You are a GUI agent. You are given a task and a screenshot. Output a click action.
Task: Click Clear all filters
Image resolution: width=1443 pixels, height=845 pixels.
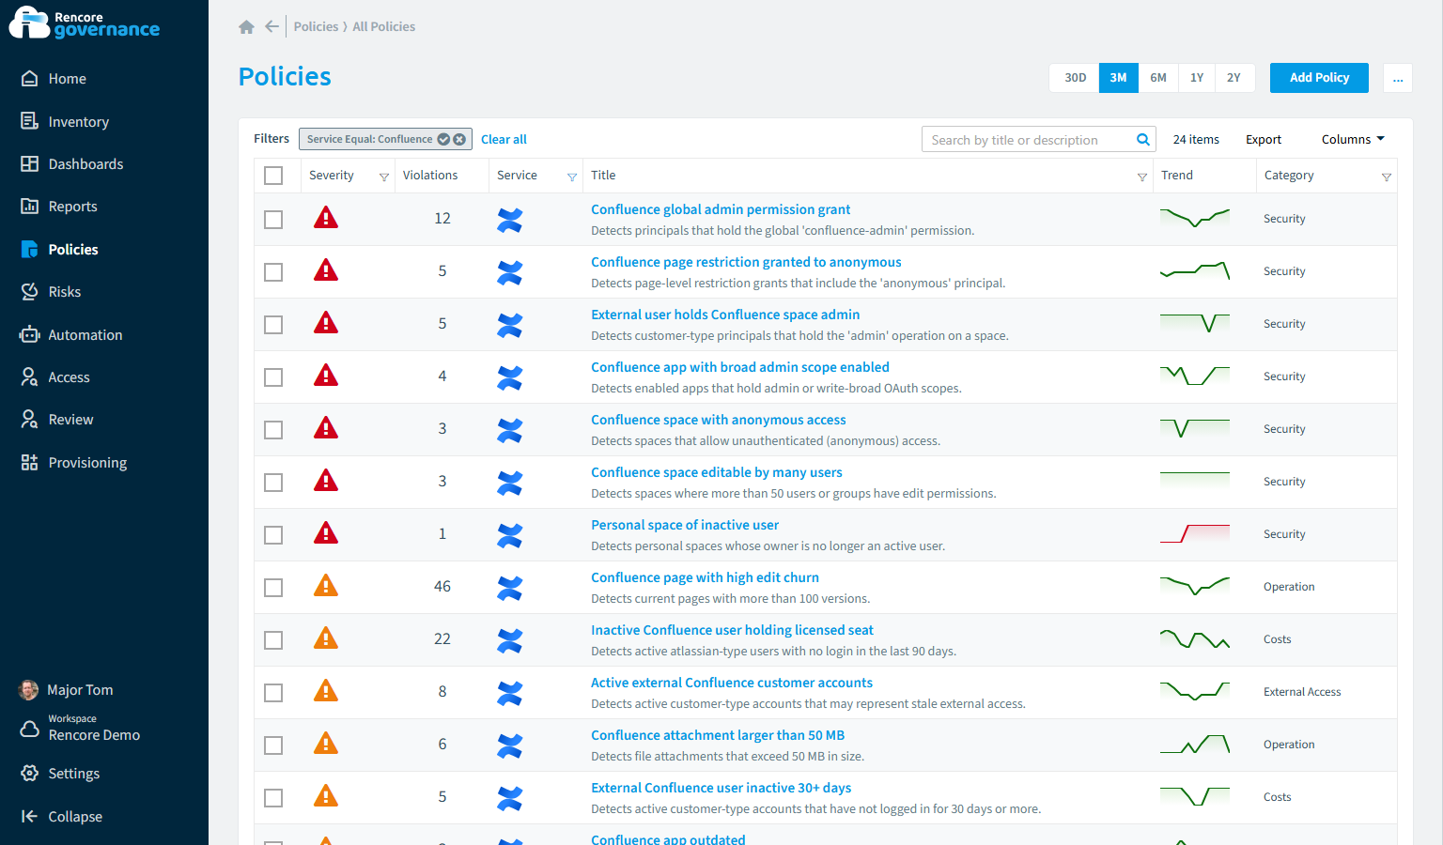(x=504, y=139)
